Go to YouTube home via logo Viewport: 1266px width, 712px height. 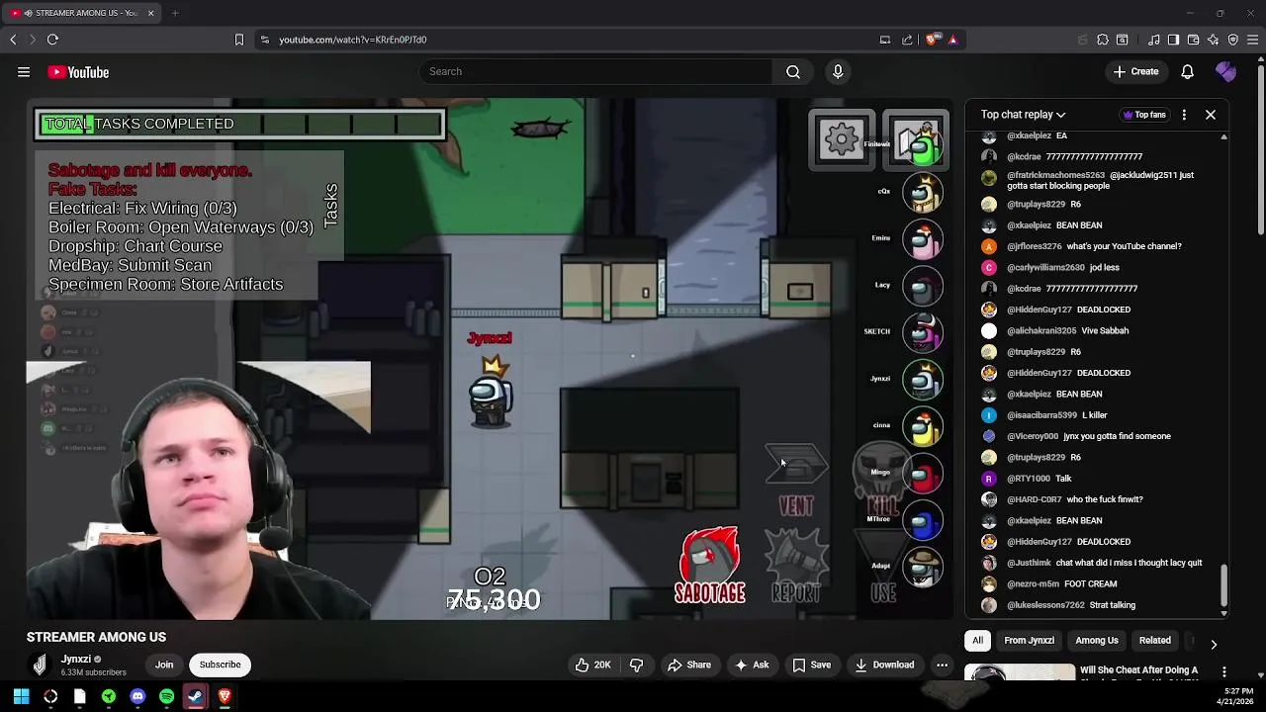78,72
